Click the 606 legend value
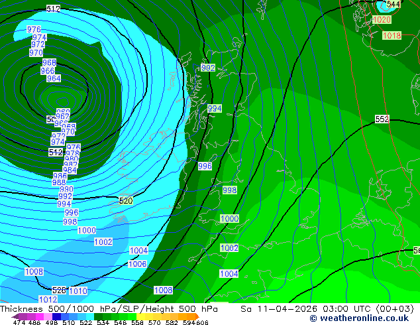This screenshot has width=420, height=325. [202, 322]
